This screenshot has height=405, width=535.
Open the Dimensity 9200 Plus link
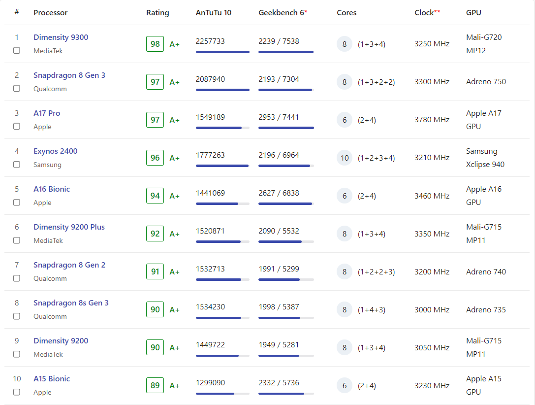[x=69, y=227]
